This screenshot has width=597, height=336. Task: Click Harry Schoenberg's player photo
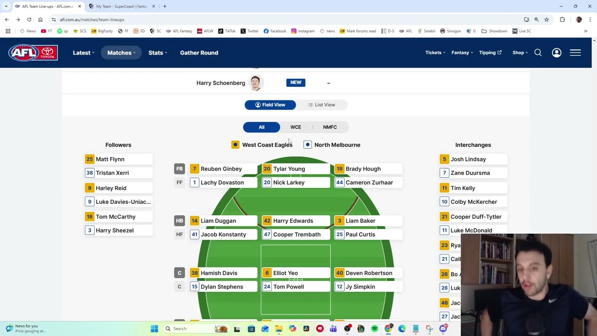point(255,83)
